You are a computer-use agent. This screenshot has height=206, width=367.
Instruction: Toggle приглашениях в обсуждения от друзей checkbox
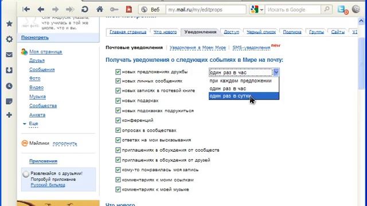118,160
